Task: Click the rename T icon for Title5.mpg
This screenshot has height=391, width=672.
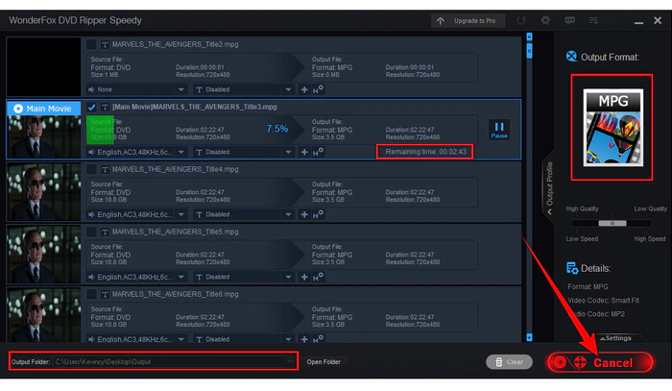Action: click(105, 232)
